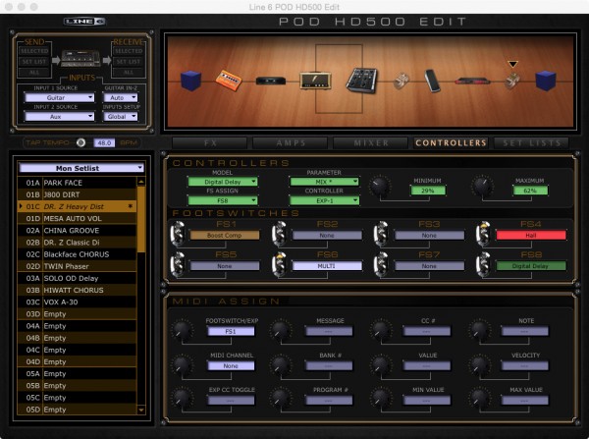Select the dimmed pedal after the mixer

click(x=401, y=81)
